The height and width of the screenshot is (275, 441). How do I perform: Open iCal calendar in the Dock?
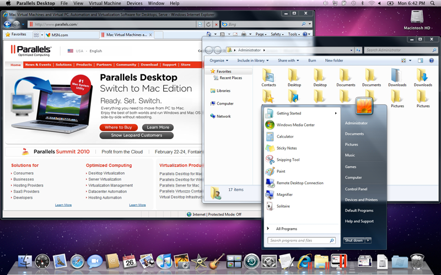[130, 262]
